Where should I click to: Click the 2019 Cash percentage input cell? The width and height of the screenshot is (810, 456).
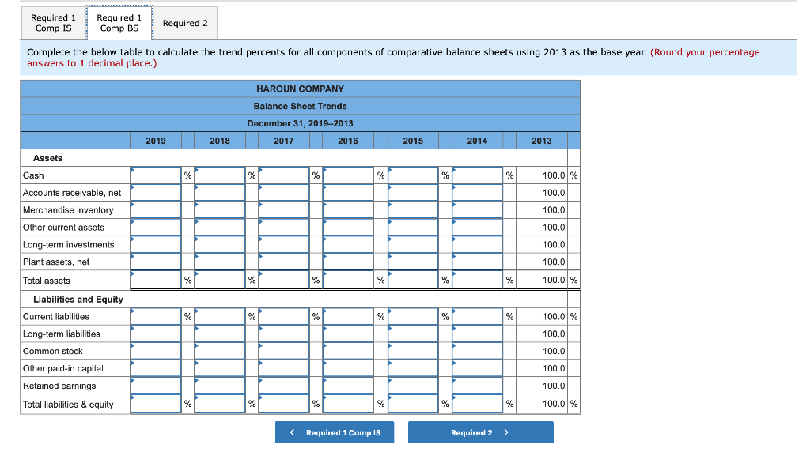tap(155, 175)
